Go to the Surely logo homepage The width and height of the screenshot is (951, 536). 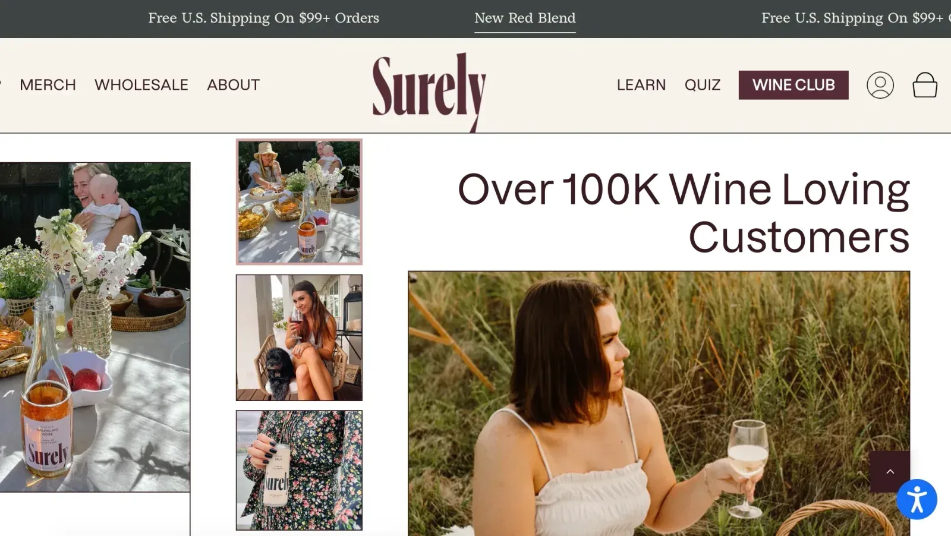pos(429,89)
